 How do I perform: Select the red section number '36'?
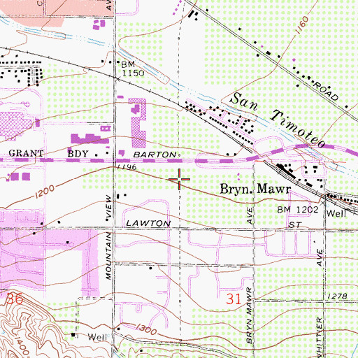tap(15, 299)
